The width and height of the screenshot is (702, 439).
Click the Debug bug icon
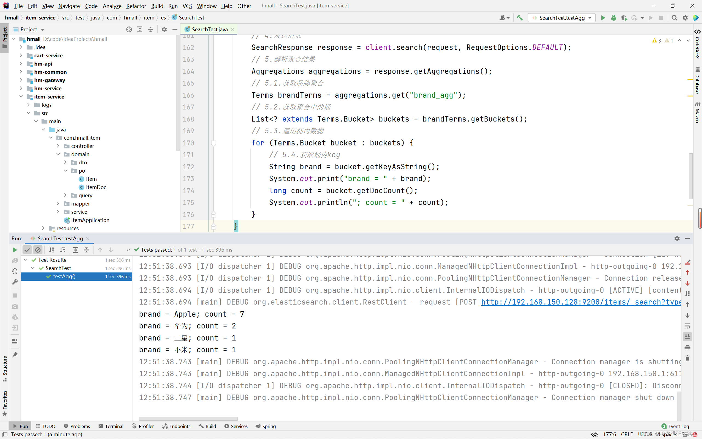[613, 18]
